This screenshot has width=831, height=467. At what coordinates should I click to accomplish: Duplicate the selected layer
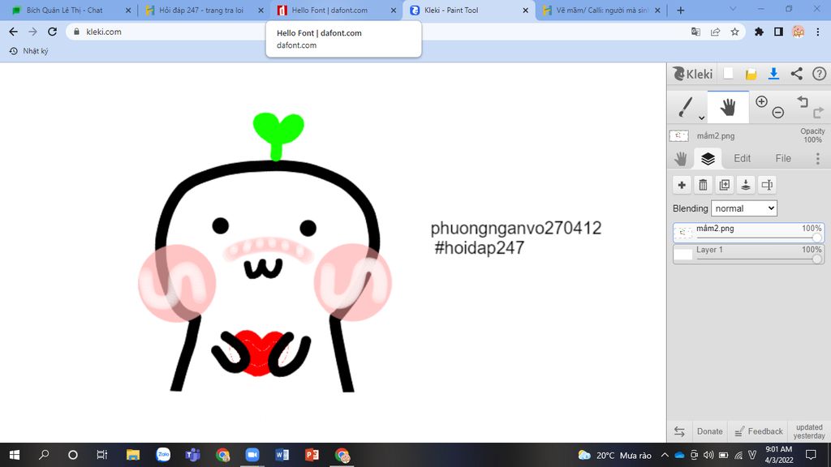724,185
